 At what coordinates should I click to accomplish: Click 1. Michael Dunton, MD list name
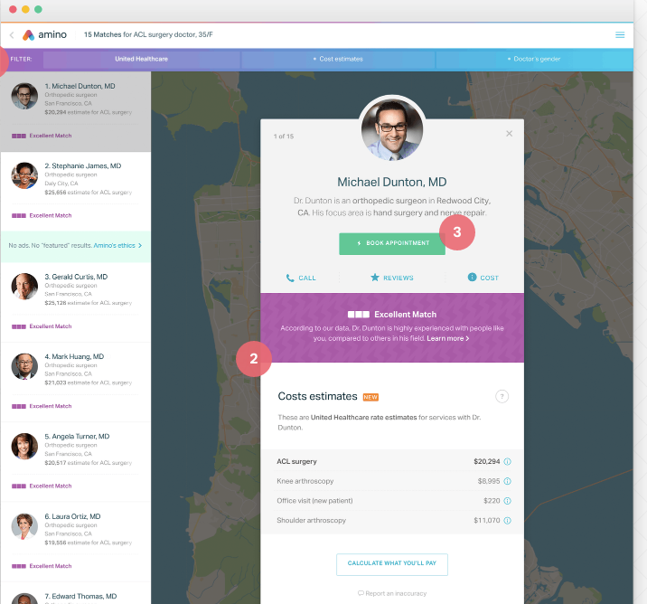click(x=80, y=86)
